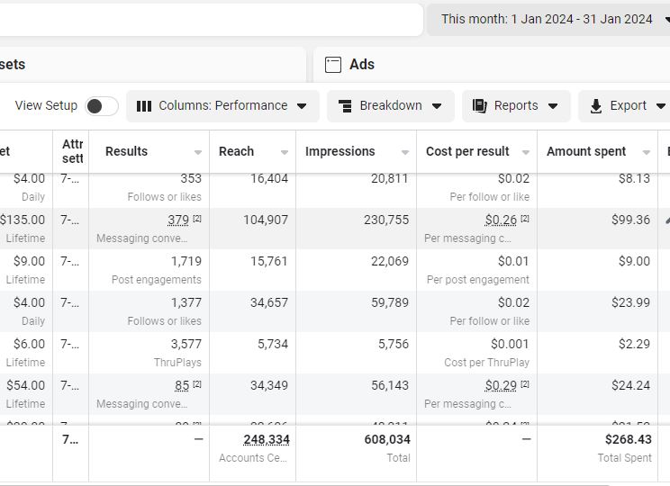The height and width of the screenshot is (486, 670).
Task: Click the footnote [2] beside 85 results
Action: [x=196, y=384]
